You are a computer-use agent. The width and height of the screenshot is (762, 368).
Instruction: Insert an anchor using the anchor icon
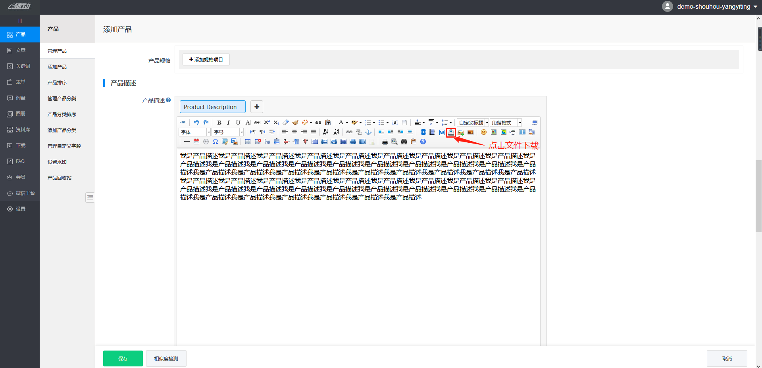point(368,132)
